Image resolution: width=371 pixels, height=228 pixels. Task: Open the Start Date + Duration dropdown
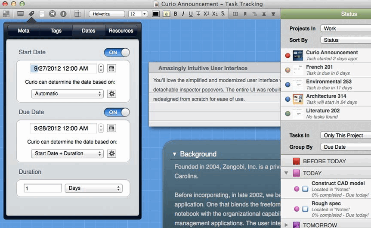click(x=67, y=153)
